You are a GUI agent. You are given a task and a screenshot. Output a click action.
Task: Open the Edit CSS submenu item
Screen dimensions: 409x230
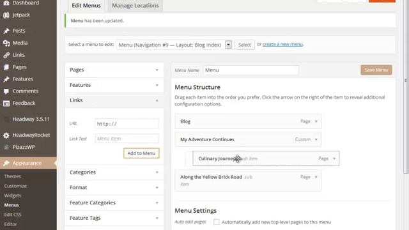(x=13, y=215)
